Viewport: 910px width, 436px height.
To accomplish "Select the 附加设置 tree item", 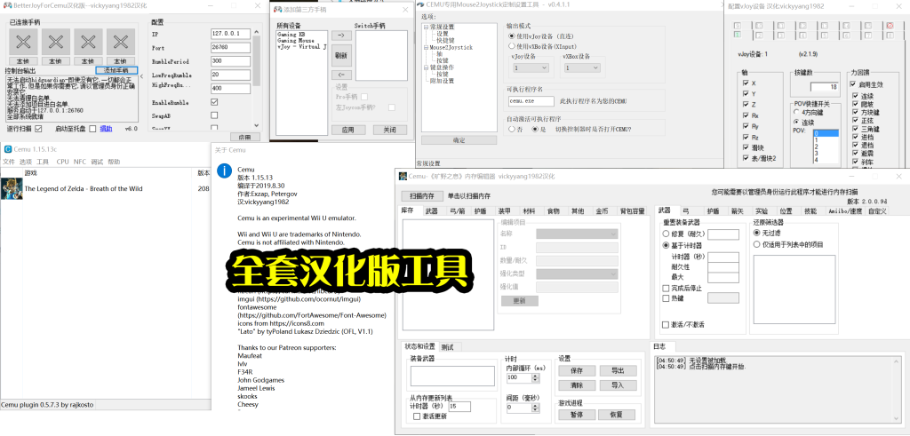I will click(x=442, y=81).
